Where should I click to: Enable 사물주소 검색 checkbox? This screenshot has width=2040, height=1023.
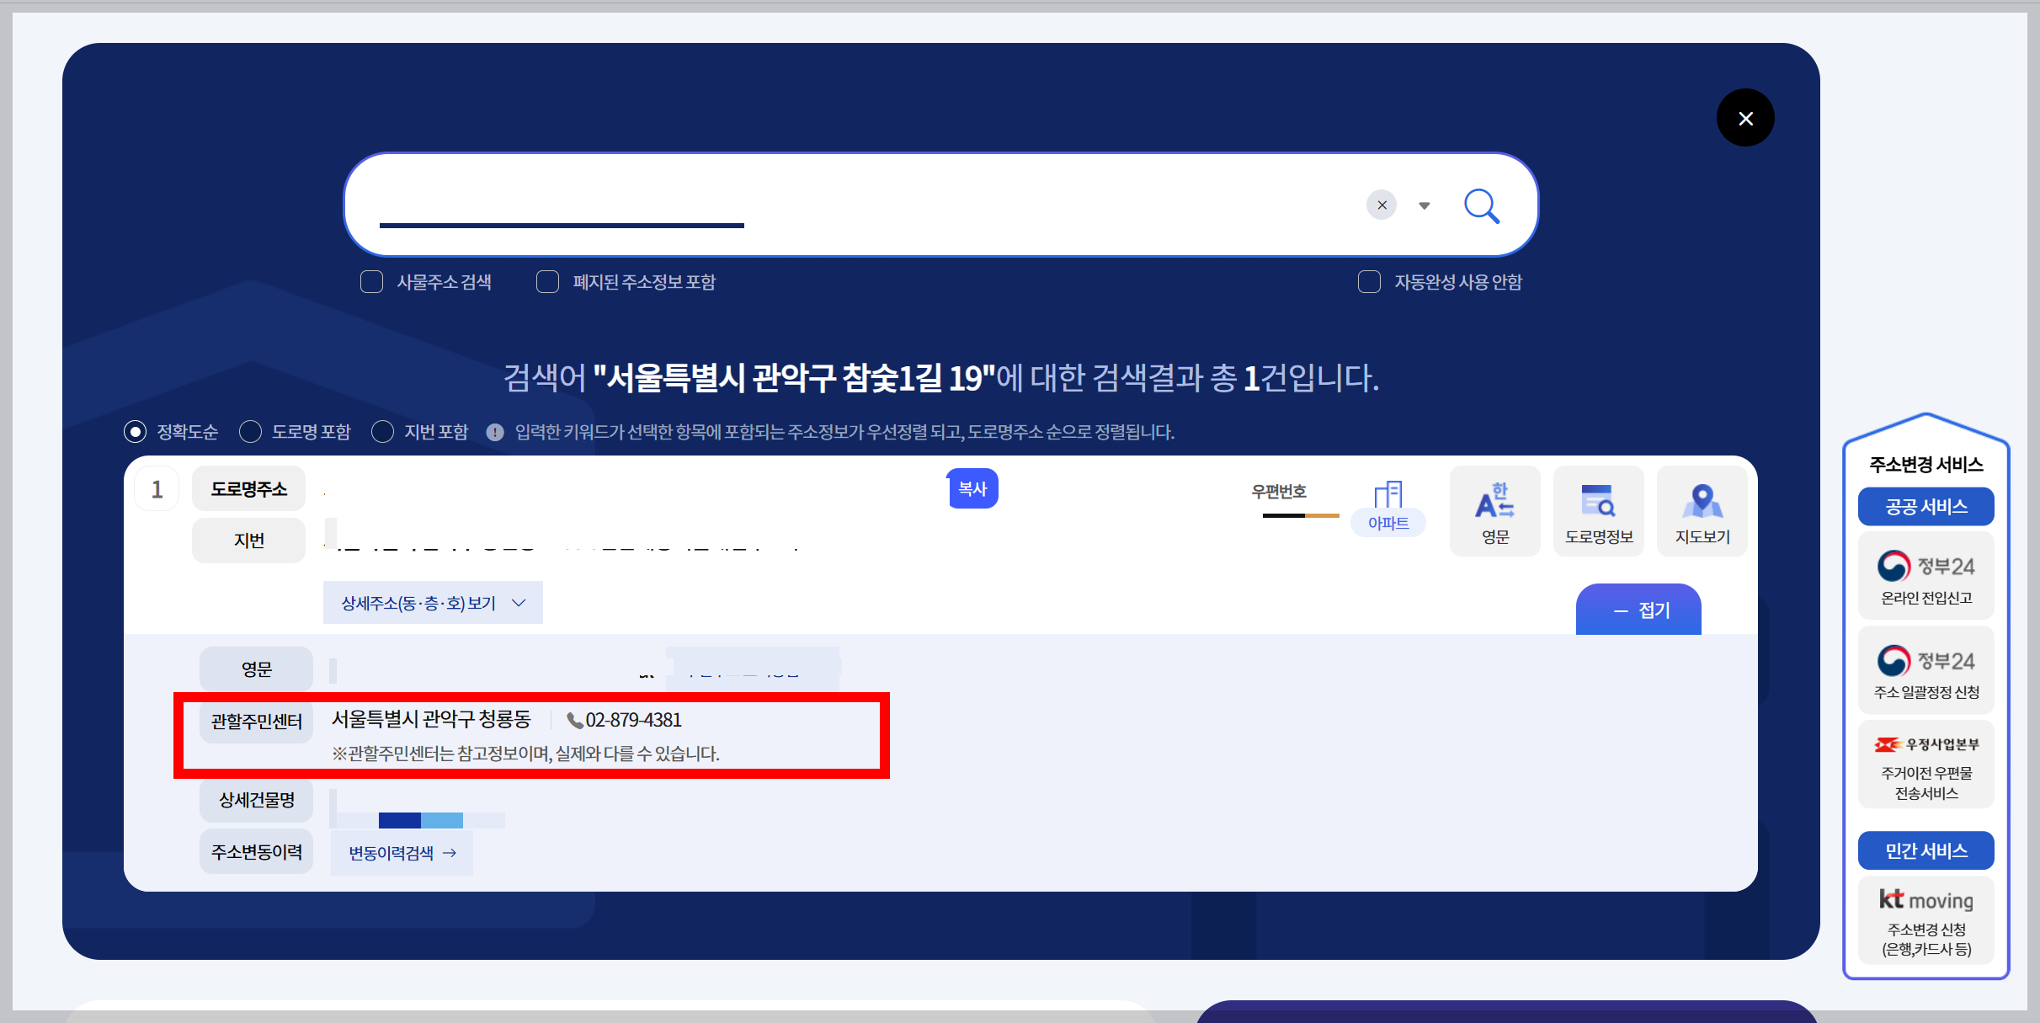[372, 281]
